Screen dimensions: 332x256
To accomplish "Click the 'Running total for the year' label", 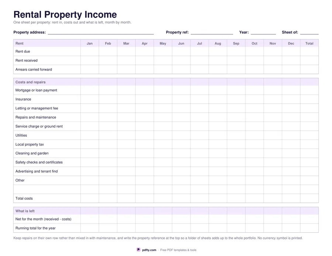I will tap(35, 228).
